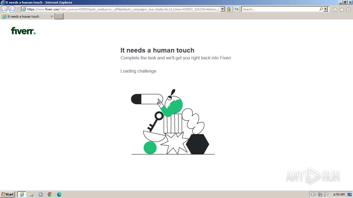The image size is (353, 198).
Task: Click the Windows Start button
Action: point(8,194)
